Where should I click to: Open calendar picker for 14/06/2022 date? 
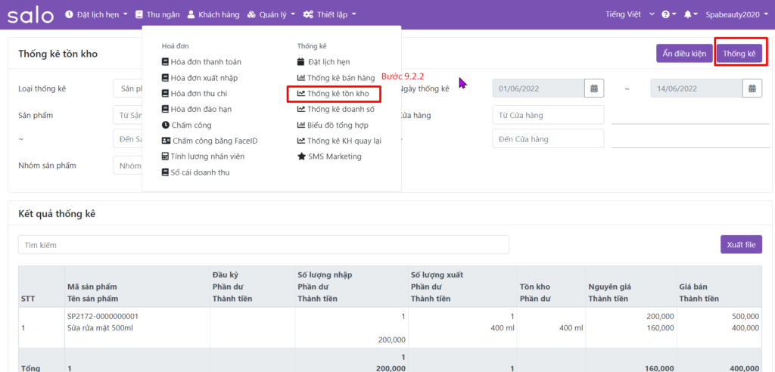click(x=752, y=89)
